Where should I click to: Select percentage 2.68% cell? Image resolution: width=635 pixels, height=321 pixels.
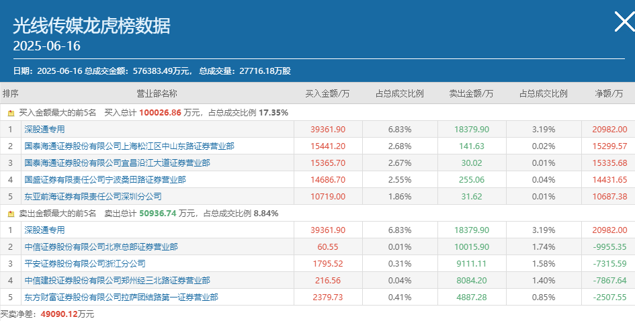pyautogui.click(x=400, y=146)
